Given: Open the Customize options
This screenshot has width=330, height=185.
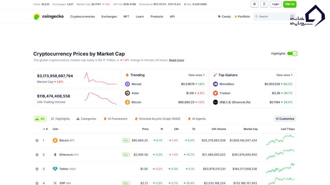Looking at the screenshot, I should (x=285, y=119).
